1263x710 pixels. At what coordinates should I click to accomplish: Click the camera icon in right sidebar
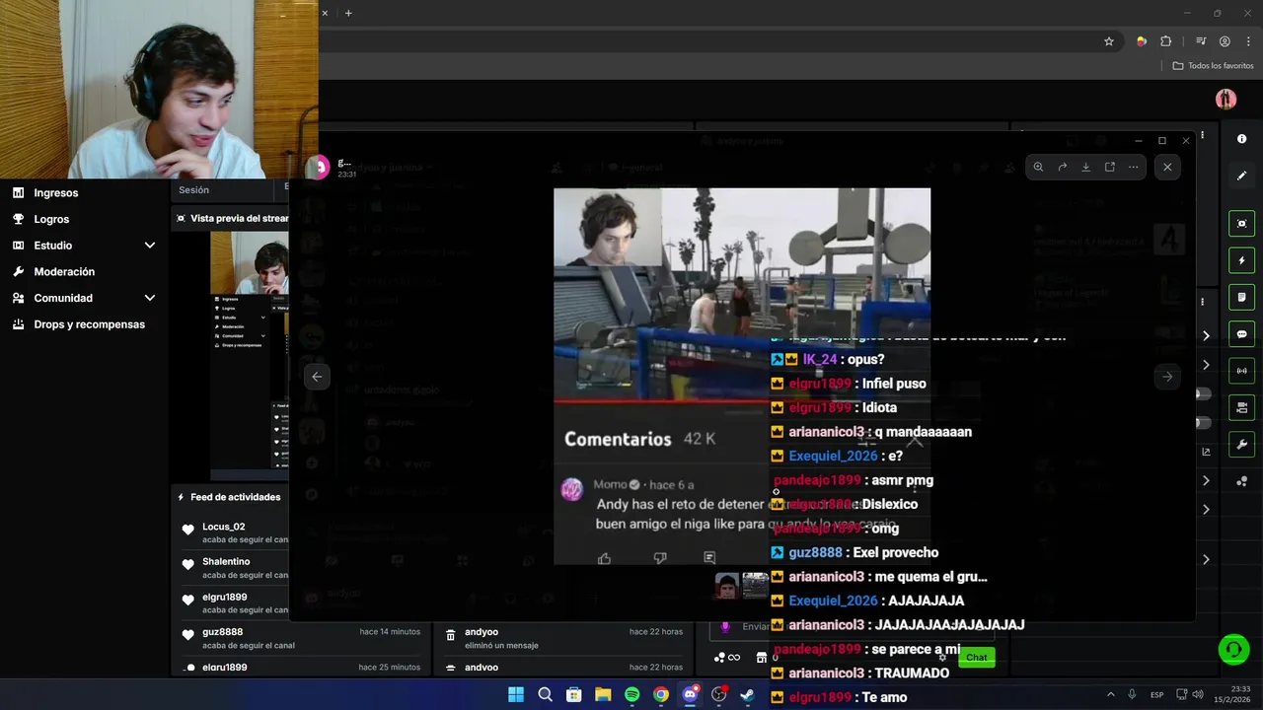click(1241, 407)
